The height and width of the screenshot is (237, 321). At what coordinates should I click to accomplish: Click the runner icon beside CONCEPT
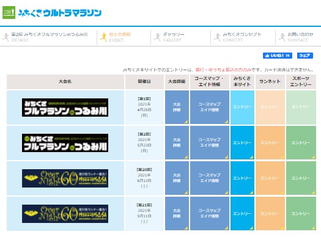pyautogui.click(x=217, y=37)
